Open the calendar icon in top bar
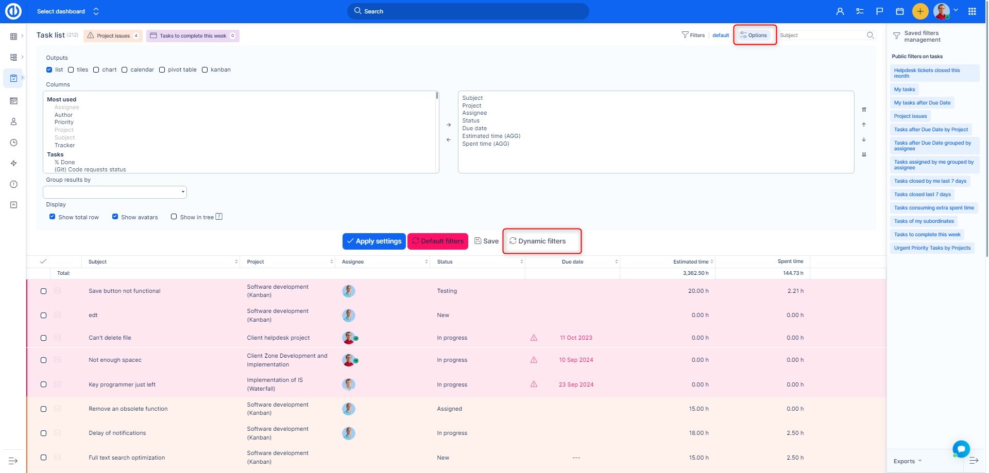The height and width of the screenshot is (473, 989). tap(900, 11)
